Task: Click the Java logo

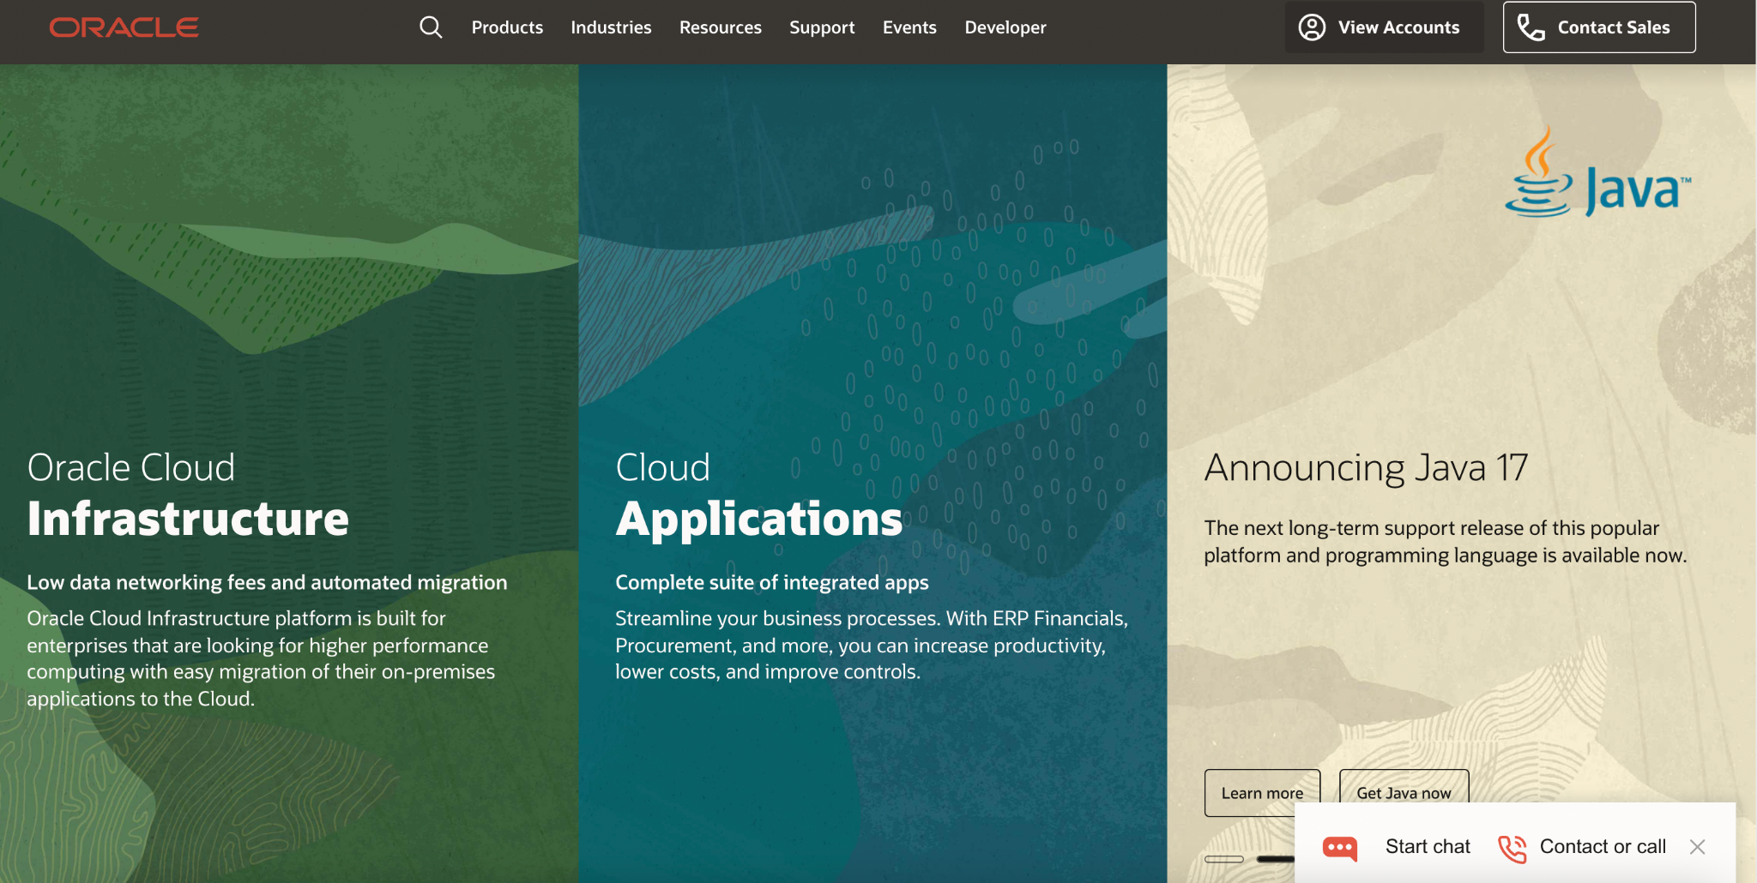Action: tap(1597, 171)
